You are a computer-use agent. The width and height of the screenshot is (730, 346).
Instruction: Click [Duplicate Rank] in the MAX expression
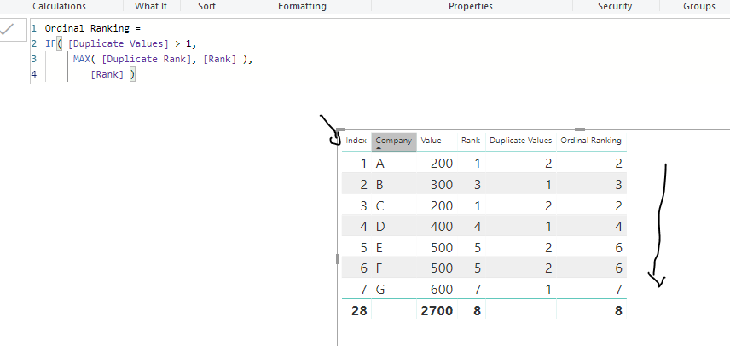[146, 59]
